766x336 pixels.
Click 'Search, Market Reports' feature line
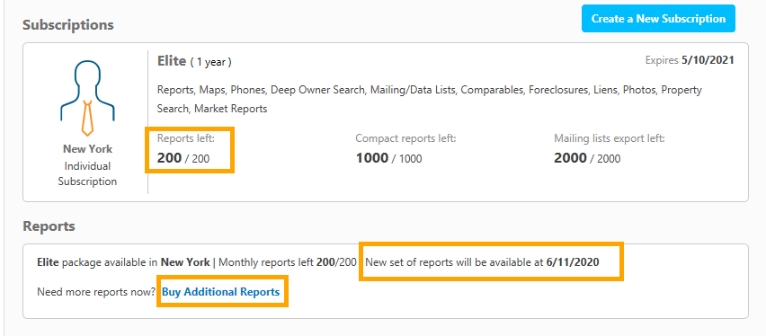212,109
